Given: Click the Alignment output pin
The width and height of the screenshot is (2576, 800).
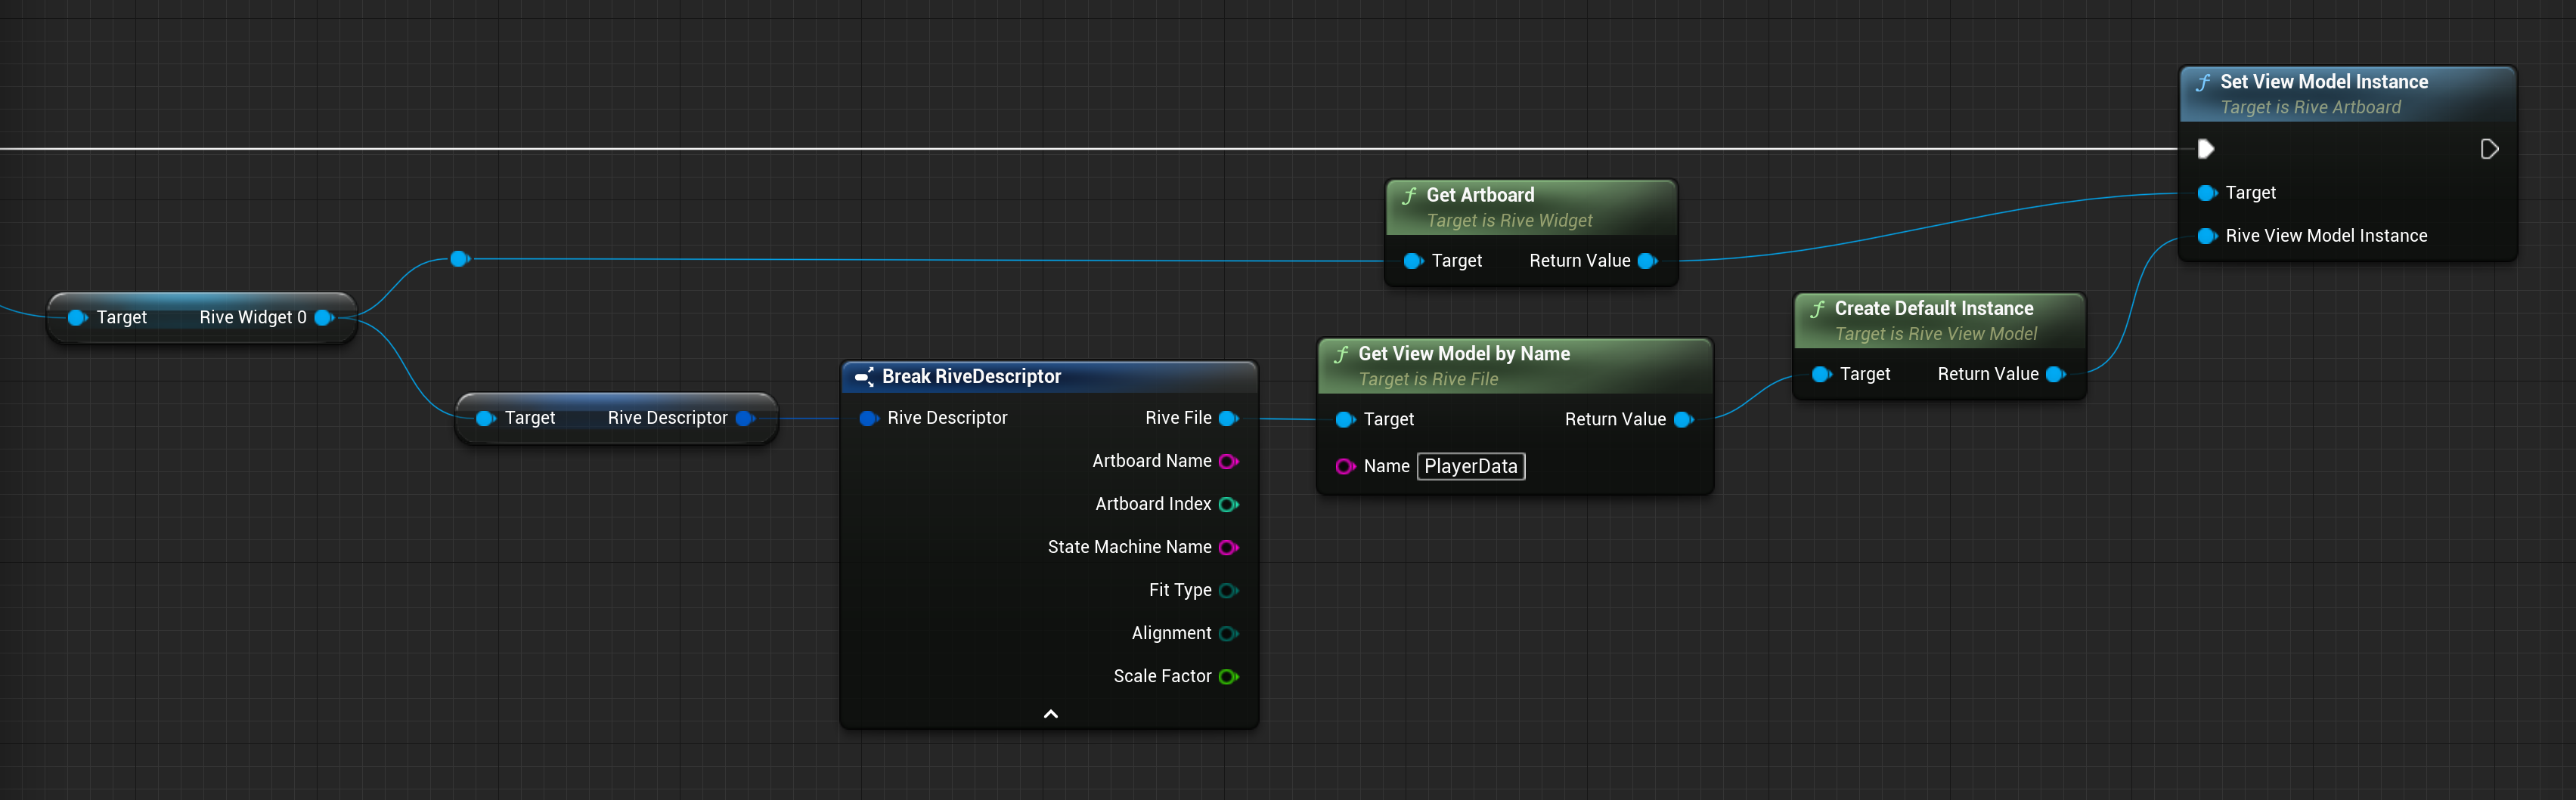Looking at the screenshot, I should coord(1228,633).
